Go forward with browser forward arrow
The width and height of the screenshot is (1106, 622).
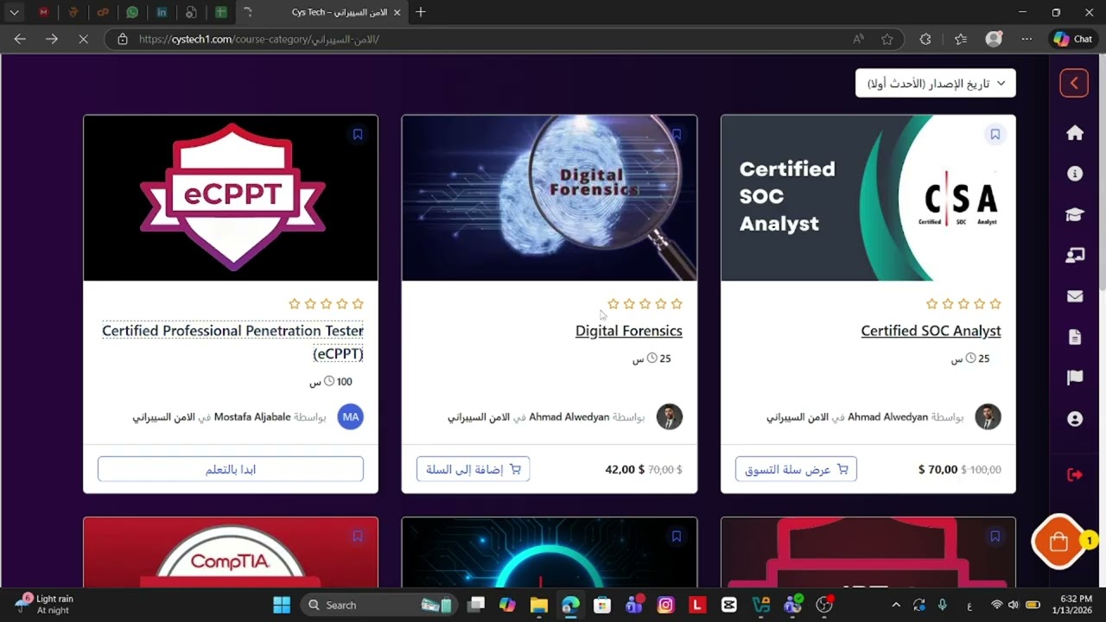coord(51,39)
